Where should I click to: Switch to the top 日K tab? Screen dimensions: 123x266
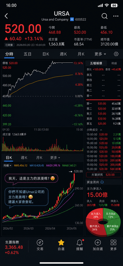(x=46, y=54)
